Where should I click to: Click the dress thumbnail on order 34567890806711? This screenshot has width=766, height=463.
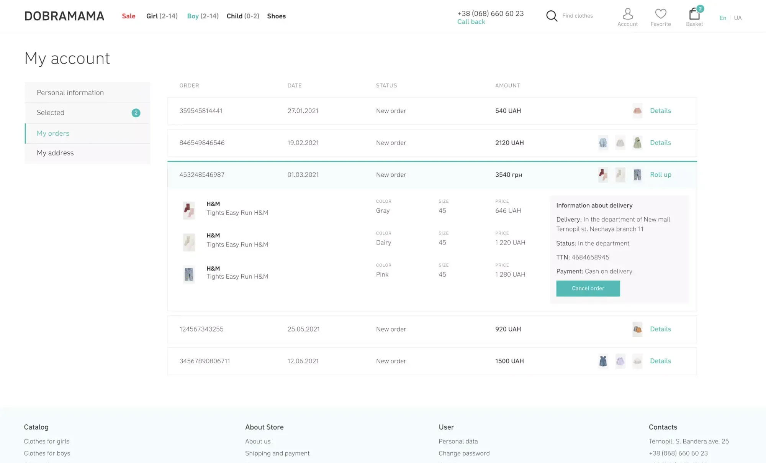603,361
